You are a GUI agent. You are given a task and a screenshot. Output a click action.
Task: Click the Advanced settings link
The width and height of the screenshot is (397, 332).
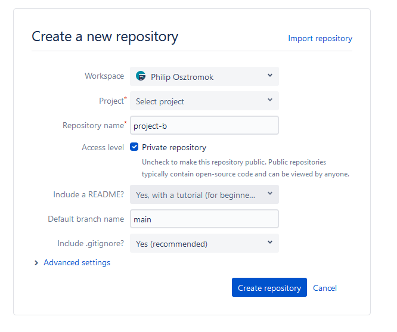coord(77,263)
